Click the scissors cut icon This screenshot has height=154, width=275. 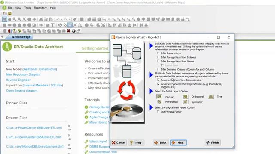tap(41, 19)
